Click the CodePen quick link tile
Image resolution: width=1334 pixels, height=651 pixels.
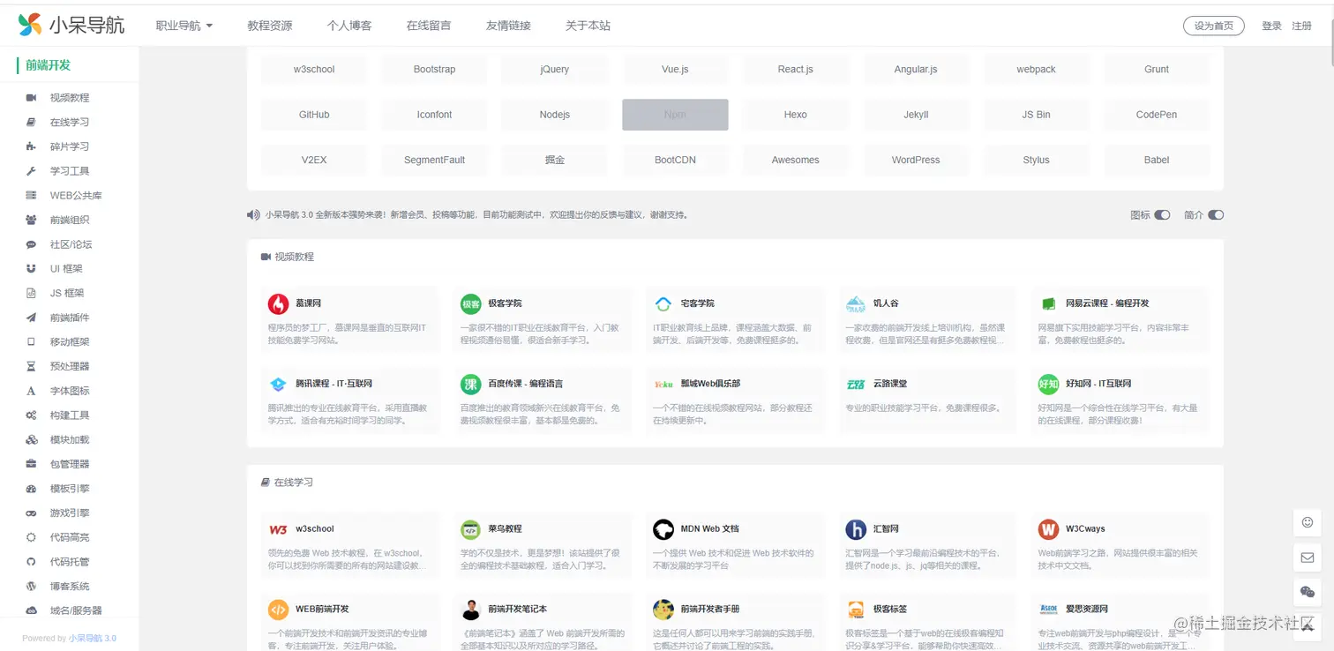(x=1157, y=115)
